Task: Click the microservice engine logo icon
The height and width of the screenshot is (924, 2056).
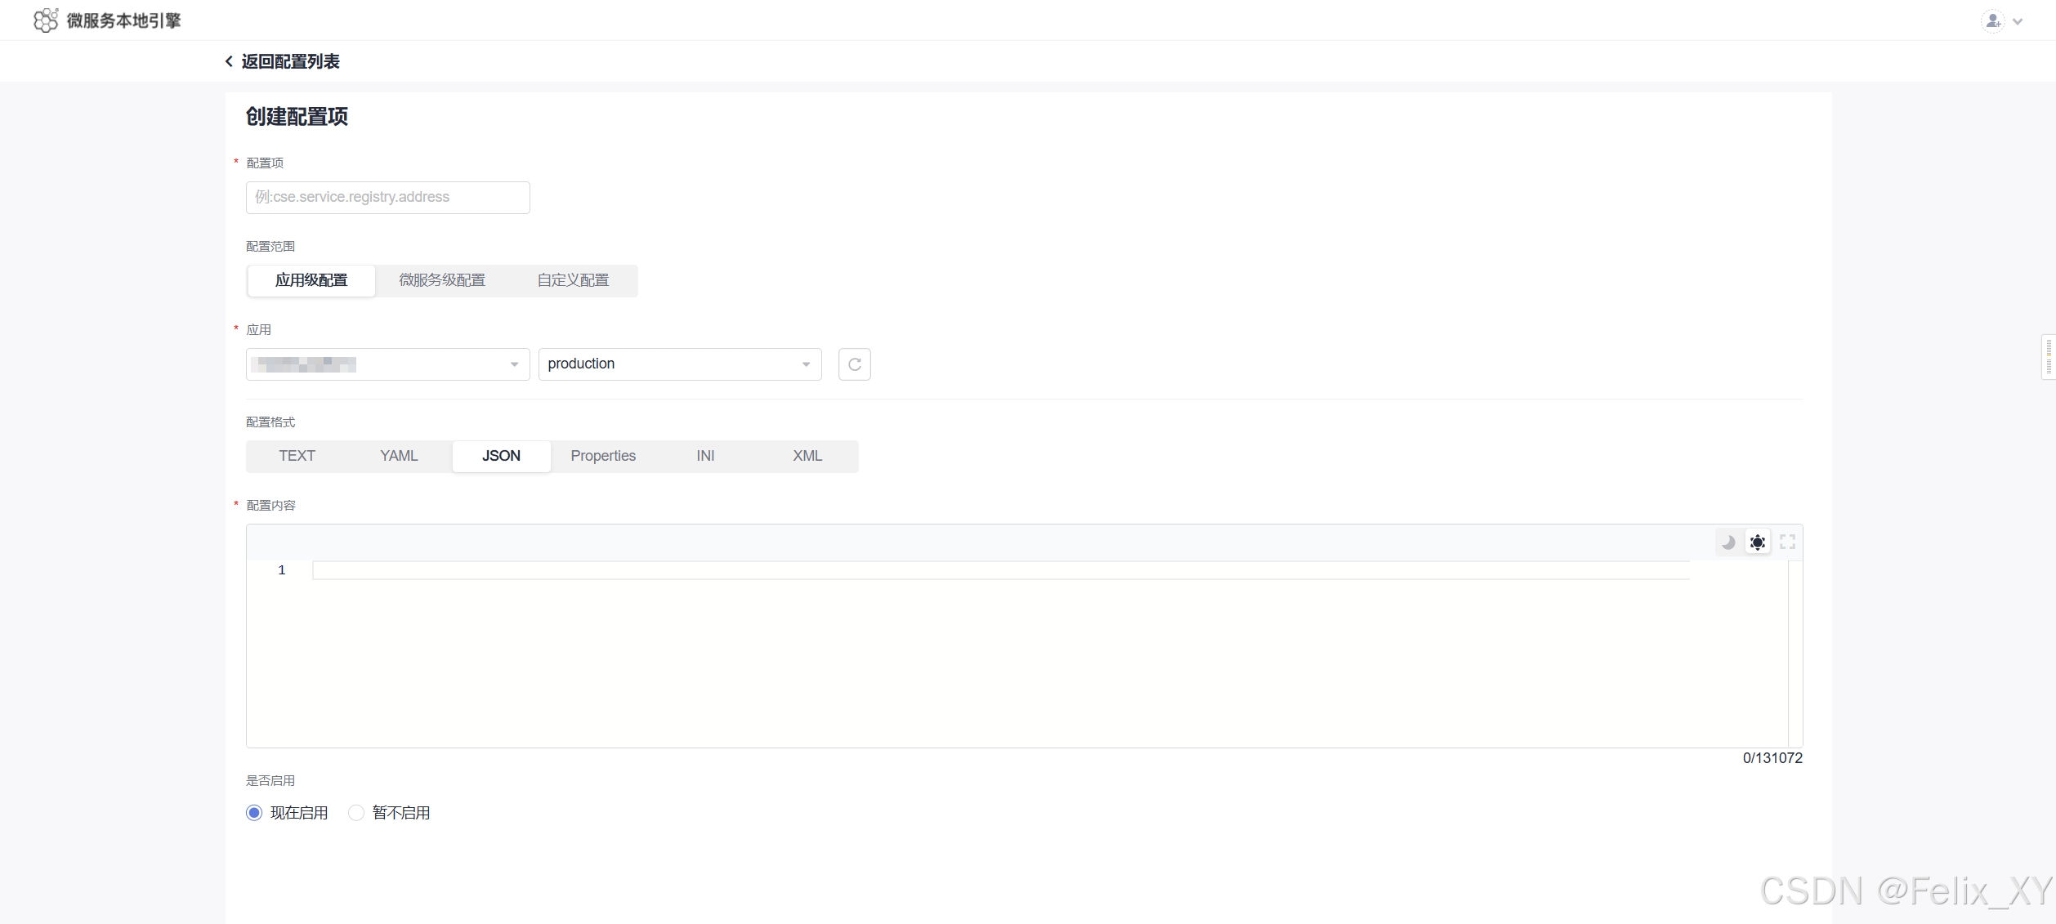Action: pyautogui.click(x=45, y=20)
